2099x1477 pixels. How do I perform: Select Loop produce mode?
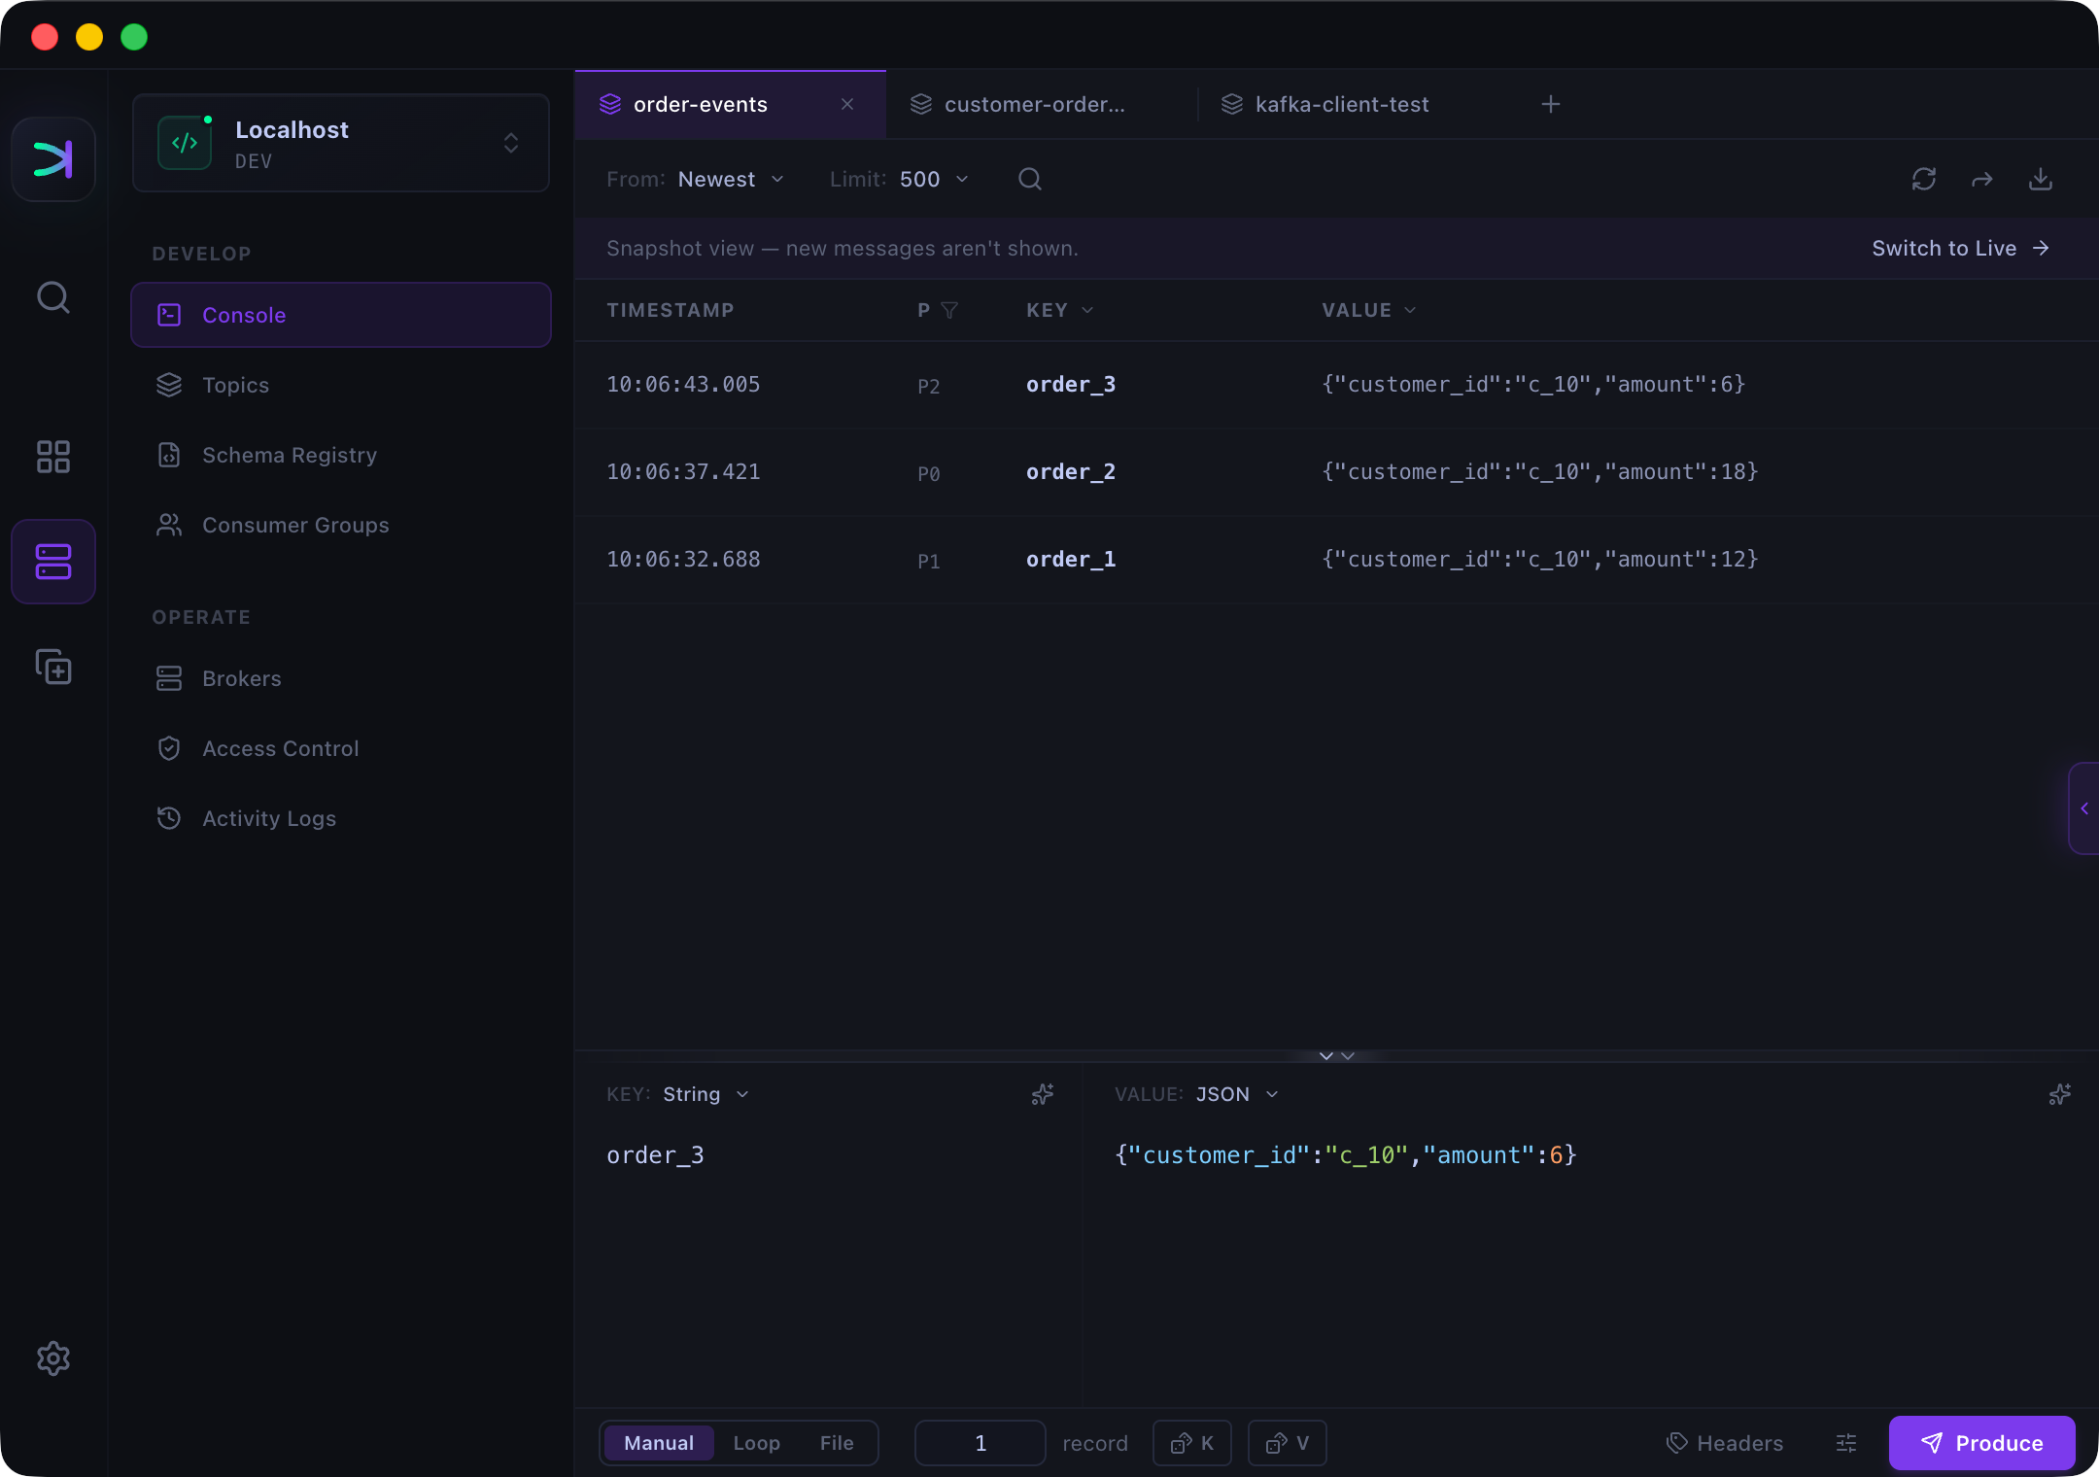point(757,1443)
